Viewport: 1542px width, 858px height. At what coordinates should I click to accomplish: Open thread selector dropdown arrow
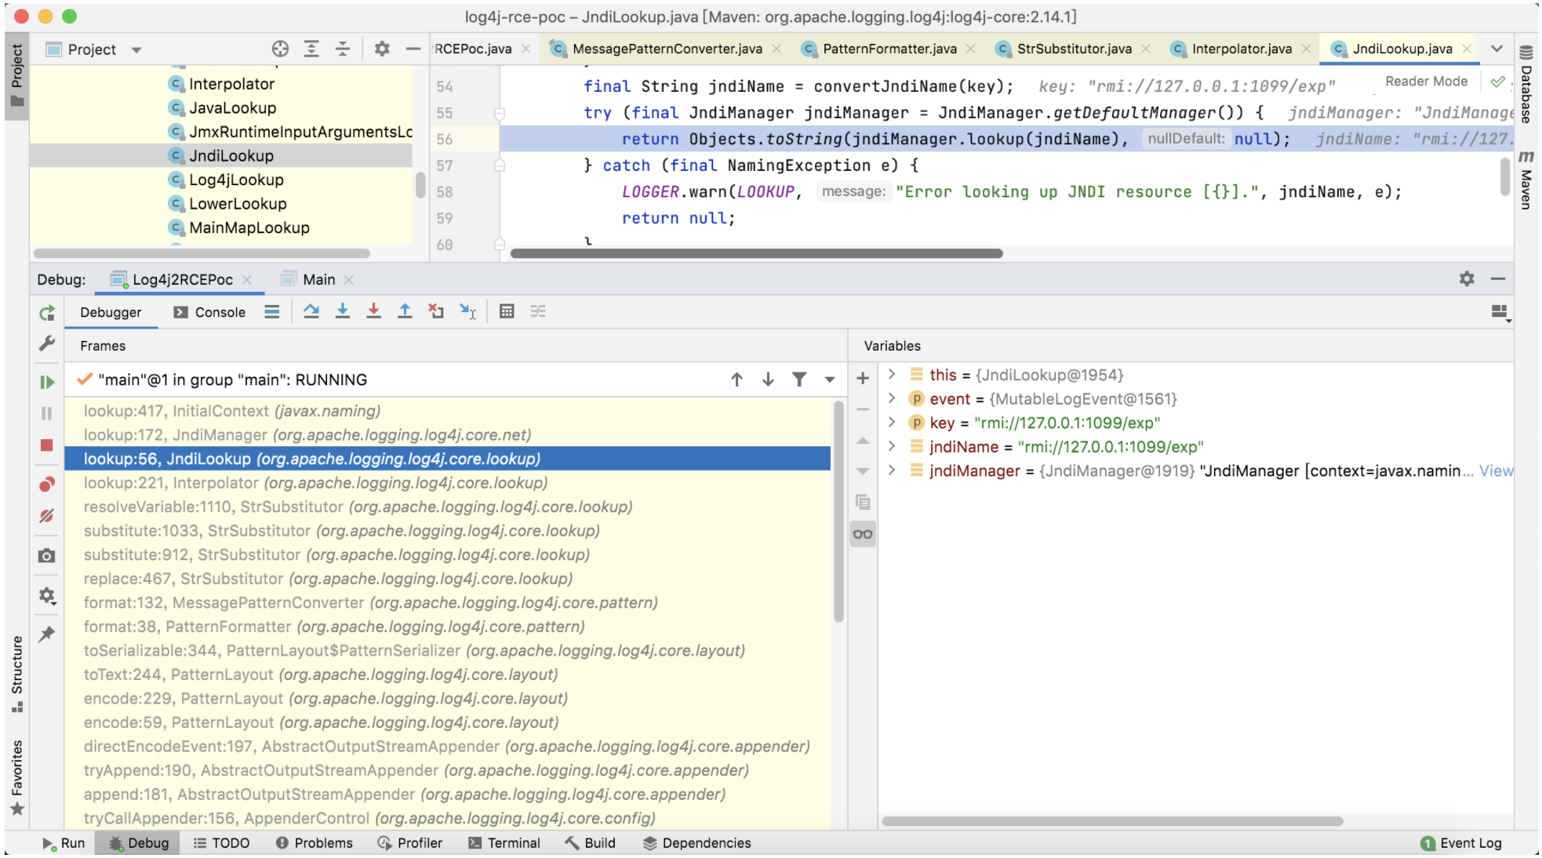830,380
